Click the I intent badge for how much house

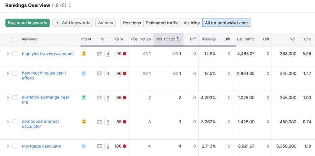84,73
